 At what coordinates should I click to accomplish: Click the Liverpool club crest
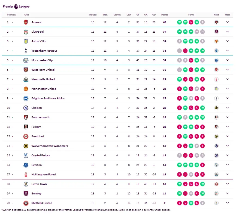(26, 32)
